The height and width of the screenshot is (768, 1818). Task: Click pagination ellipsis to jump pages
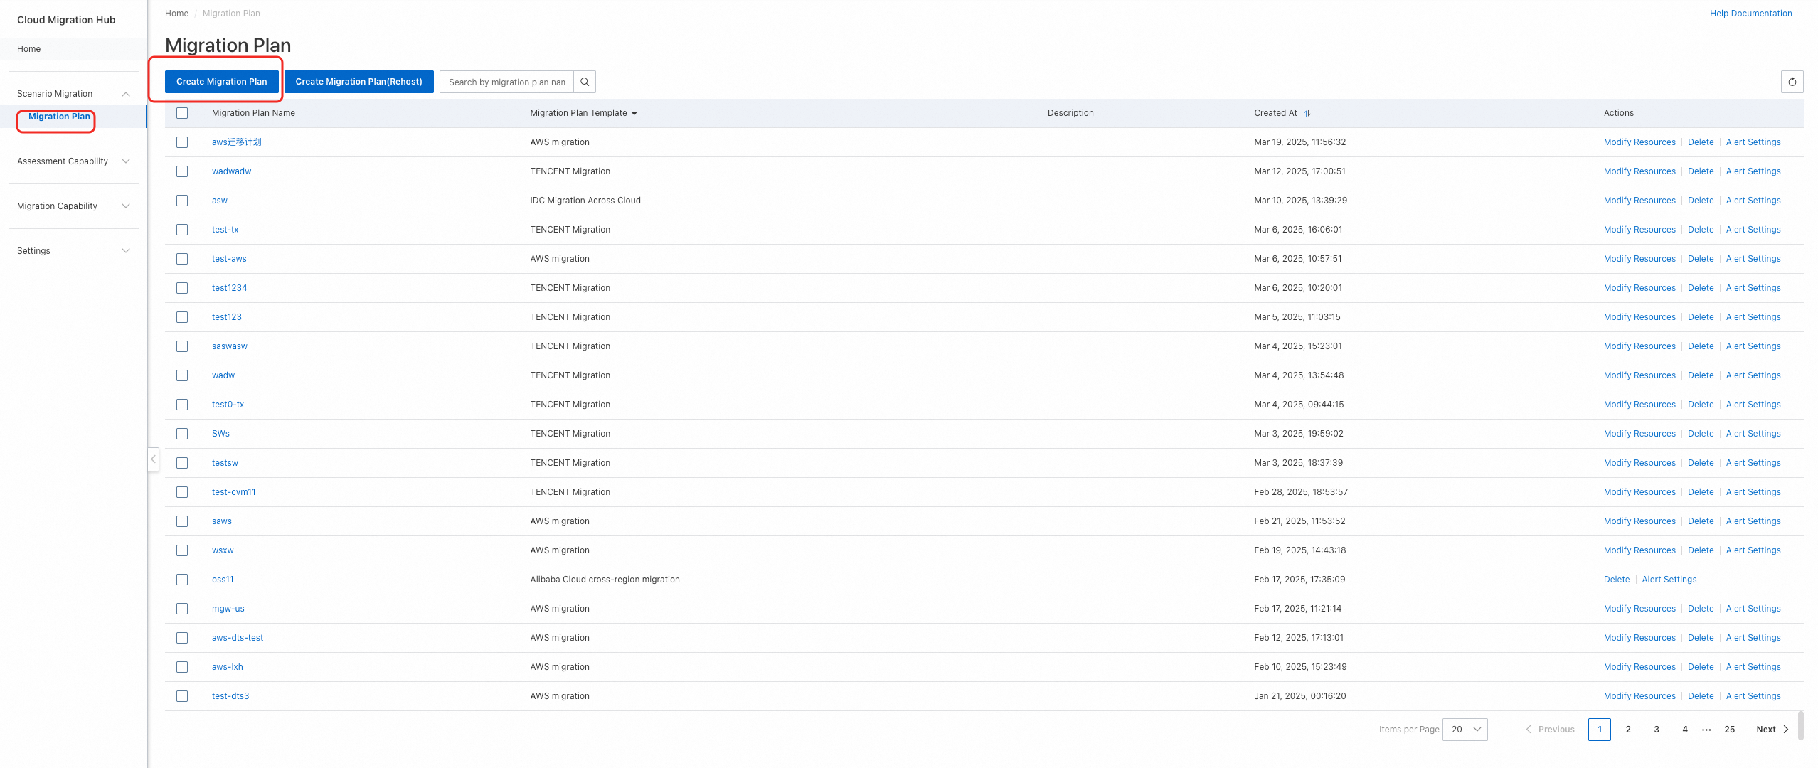coord(1706,729)
